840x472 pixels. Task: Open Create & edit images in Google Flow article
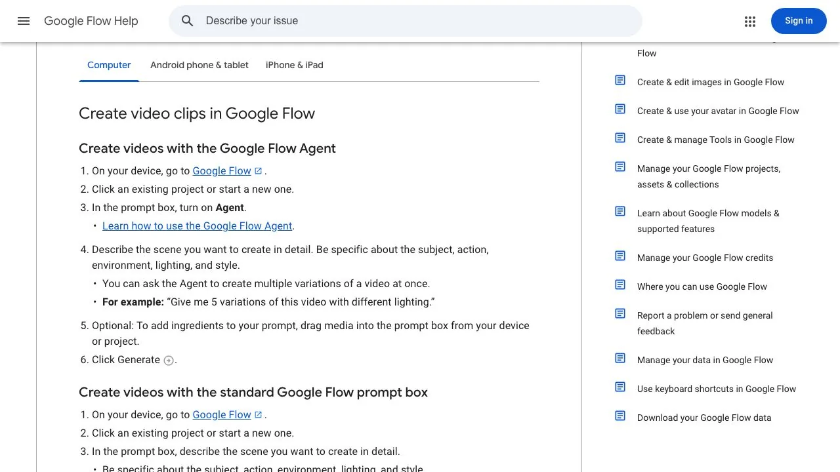coord(711,82)
